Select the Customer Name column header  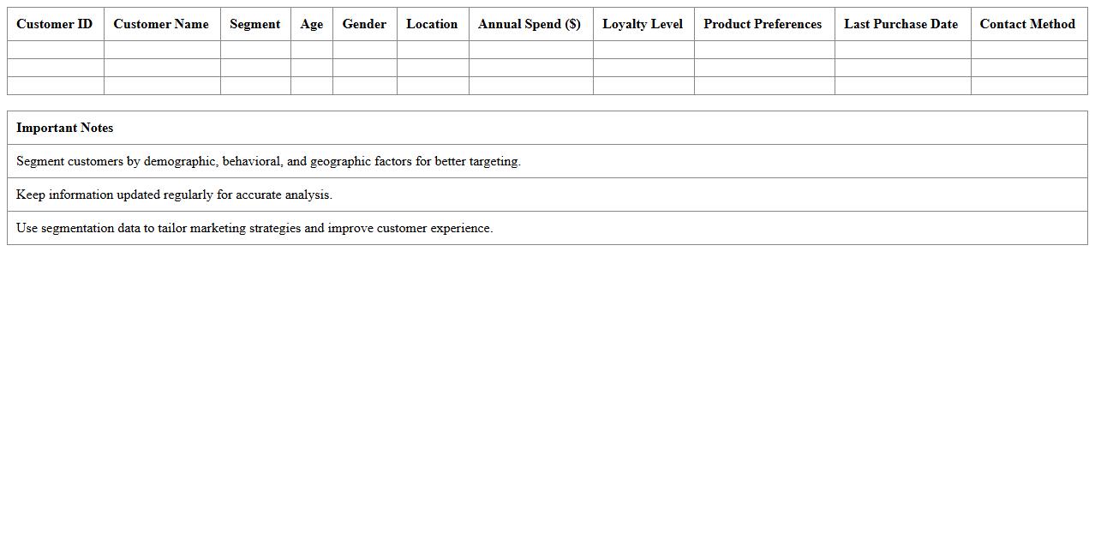[x=161, y=24]
